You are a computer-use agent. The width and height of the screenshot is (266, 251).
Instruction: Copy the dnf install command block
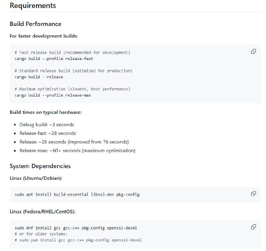click(253, 227)
